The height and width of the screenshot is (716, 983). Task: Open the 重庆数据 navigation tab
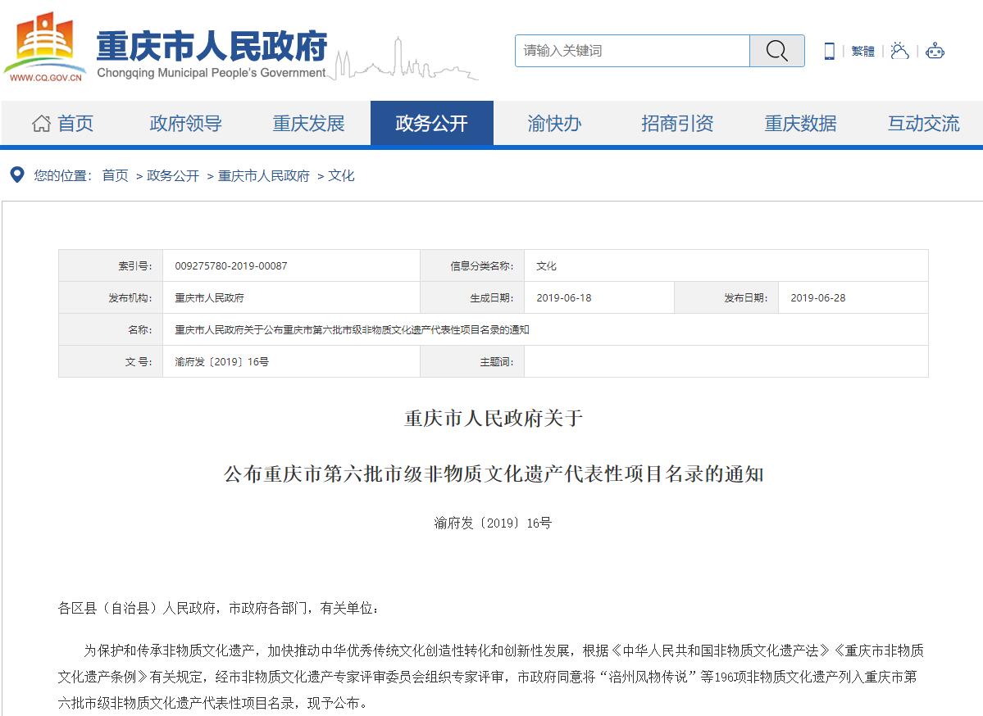pos(800,124)
